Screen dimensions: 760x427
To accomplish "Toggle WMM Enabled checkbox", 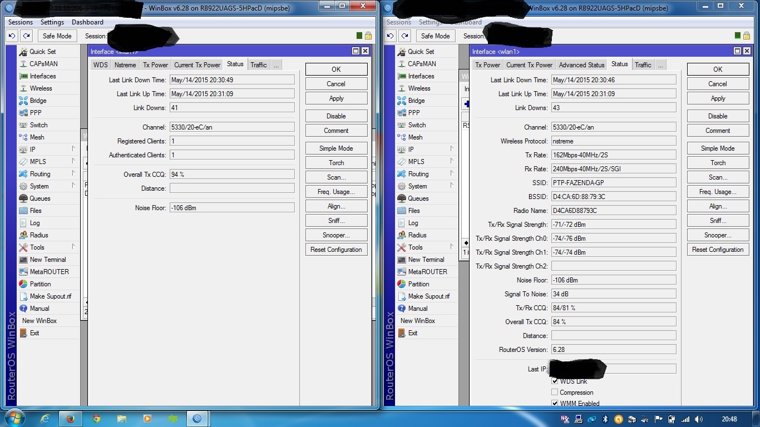I will [x=555, y=404].
